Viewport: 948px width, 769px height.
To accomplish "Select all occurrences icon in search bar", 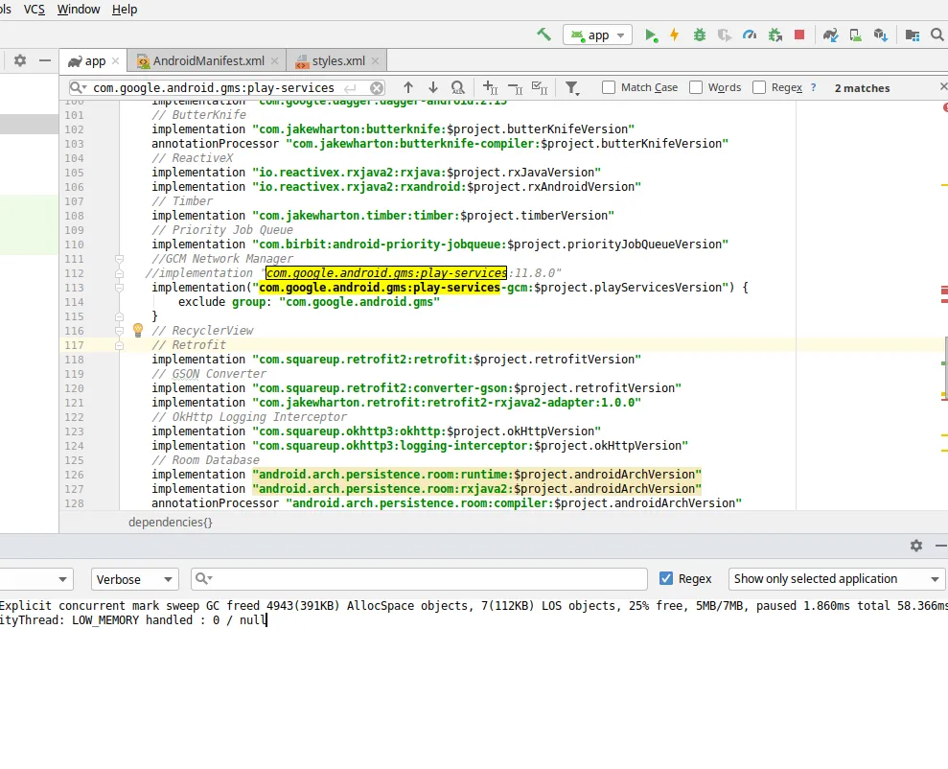I will point(540,87).
